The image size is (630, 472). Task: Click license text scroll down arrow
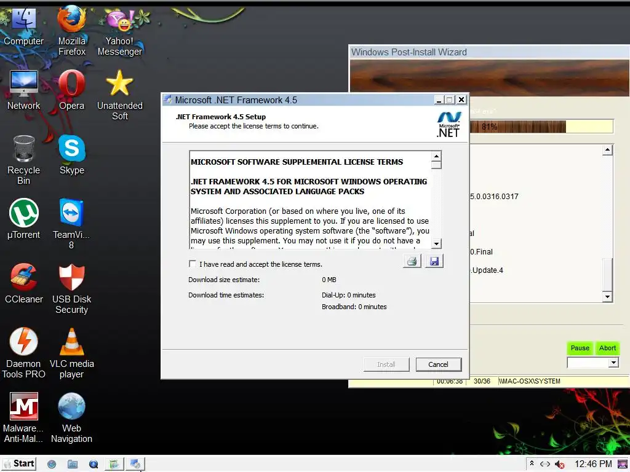pyautogui.click(x=436, y=243)
